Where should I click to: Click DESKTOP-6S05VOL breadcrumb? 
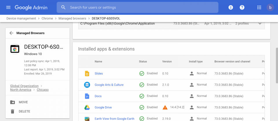pyautogui.click(x=106, y=18)
